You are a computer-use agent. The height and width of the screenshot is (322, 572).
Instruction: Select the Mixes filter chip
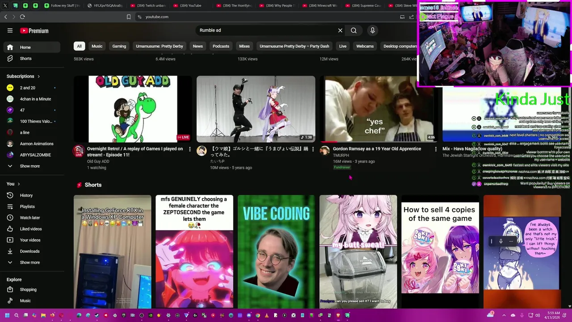[x=244, y=47]
